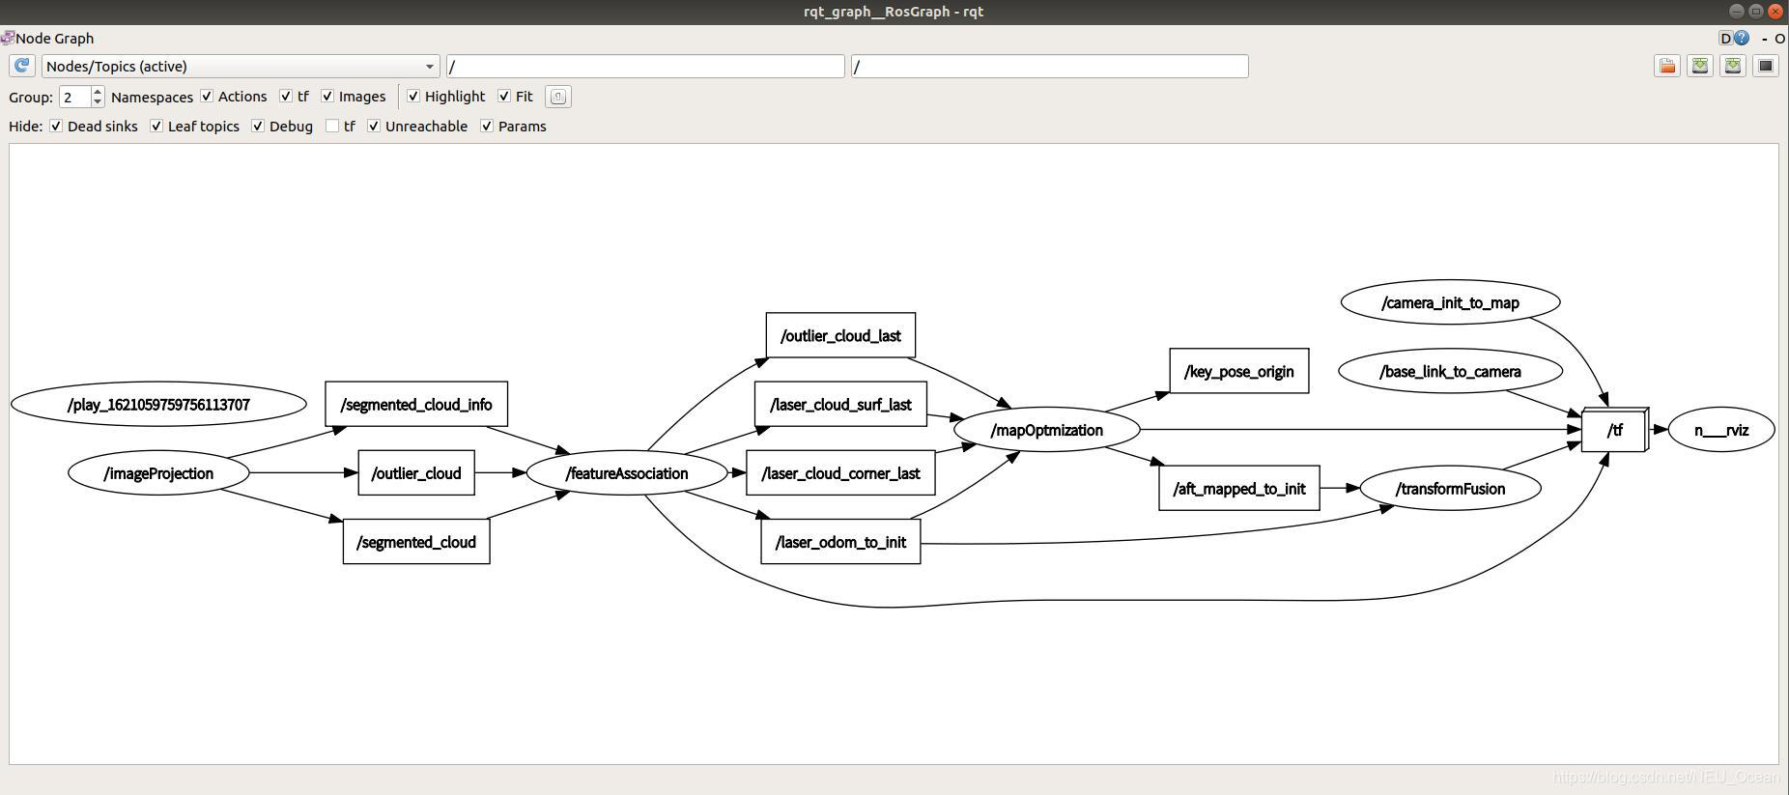
Task: Click the /tf topic box
Action: tap(1615, 430)
